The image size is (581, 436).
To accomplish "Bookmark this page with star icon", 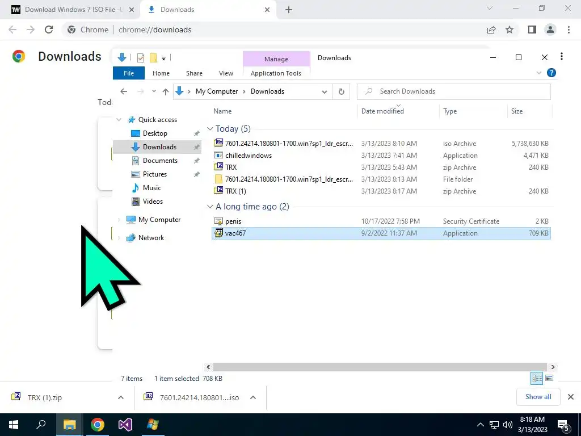I will click(x=510, y=30).
